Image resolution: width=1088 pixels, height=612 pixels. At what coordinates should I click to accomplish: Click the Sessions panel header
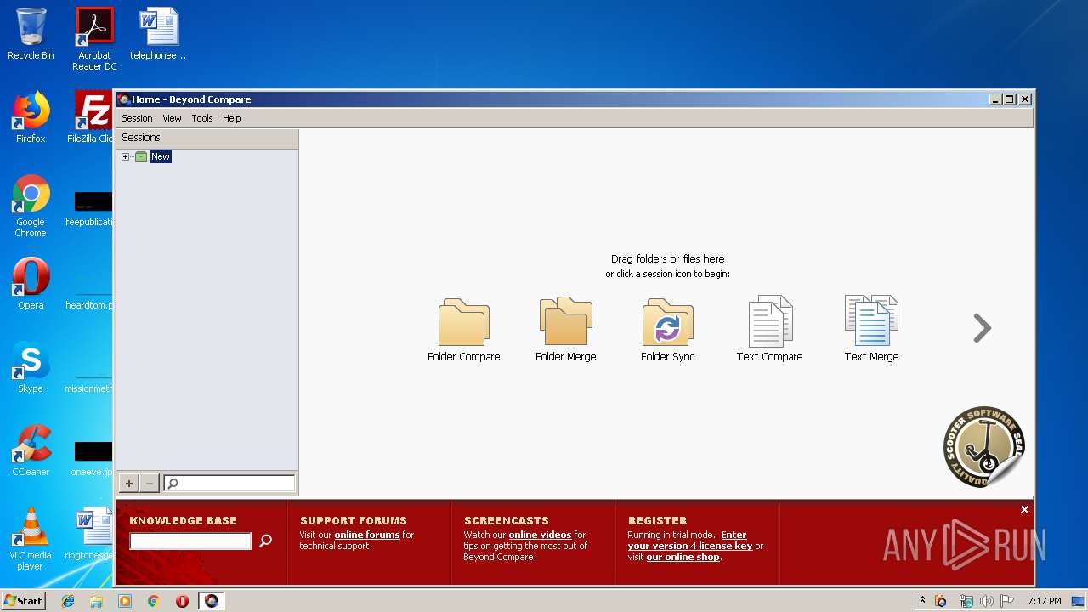[207, 138]
